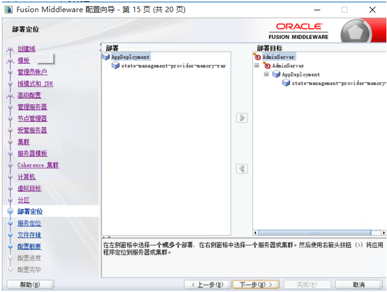Open the 文件存储 step
The height and width of the screenshot is (292, 387).
[x=29, y=235]
